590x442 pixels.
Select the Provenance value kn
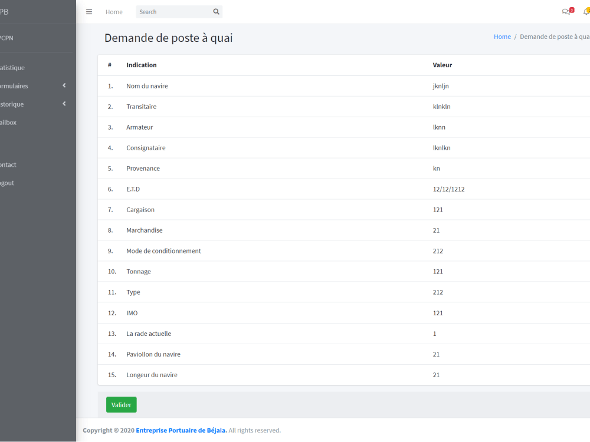437,169
